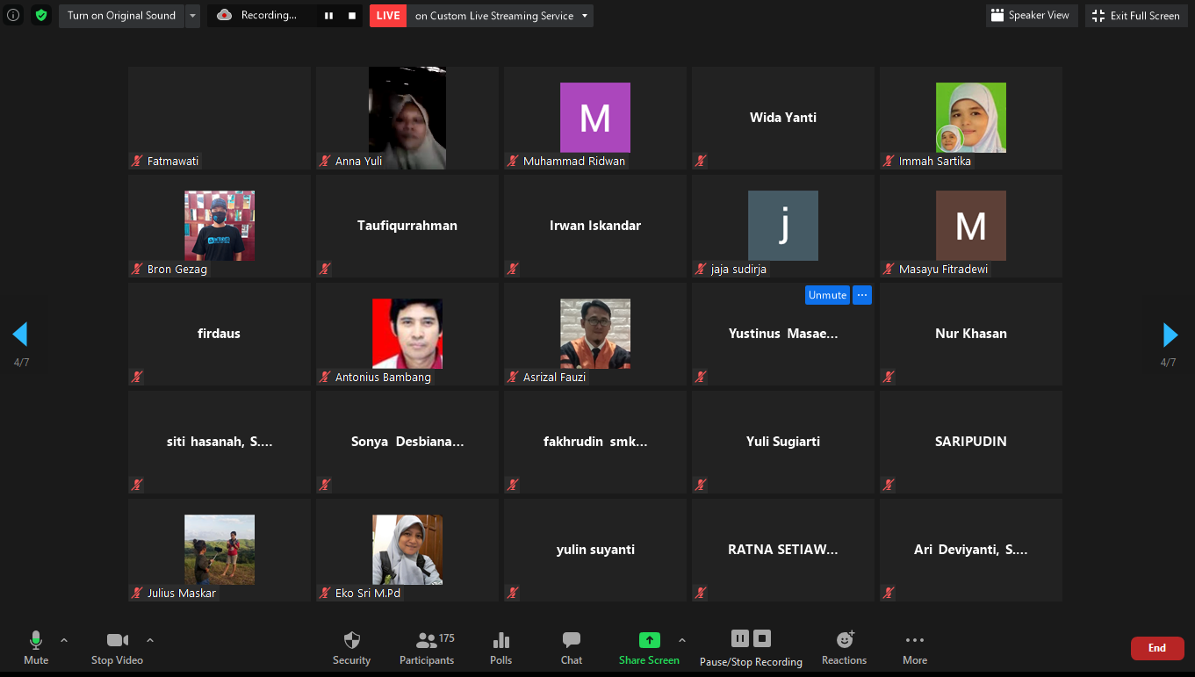
Task: Turn on Original Sound
Action: tap(121, 15)
